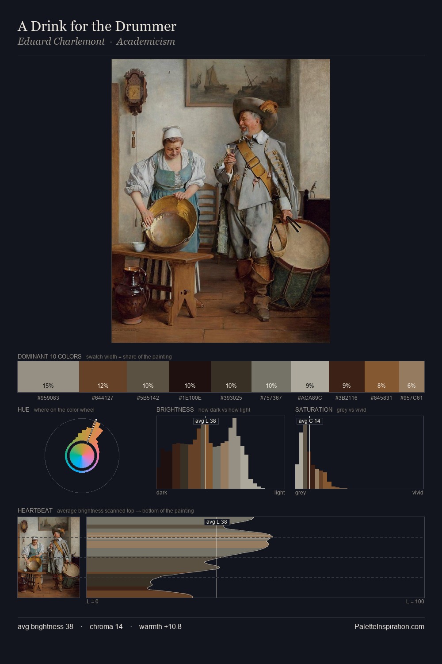This screenshot has height=664, width=442.
Task: Open the small heartbeat painting thumbnail
Action: pos(49,557)
